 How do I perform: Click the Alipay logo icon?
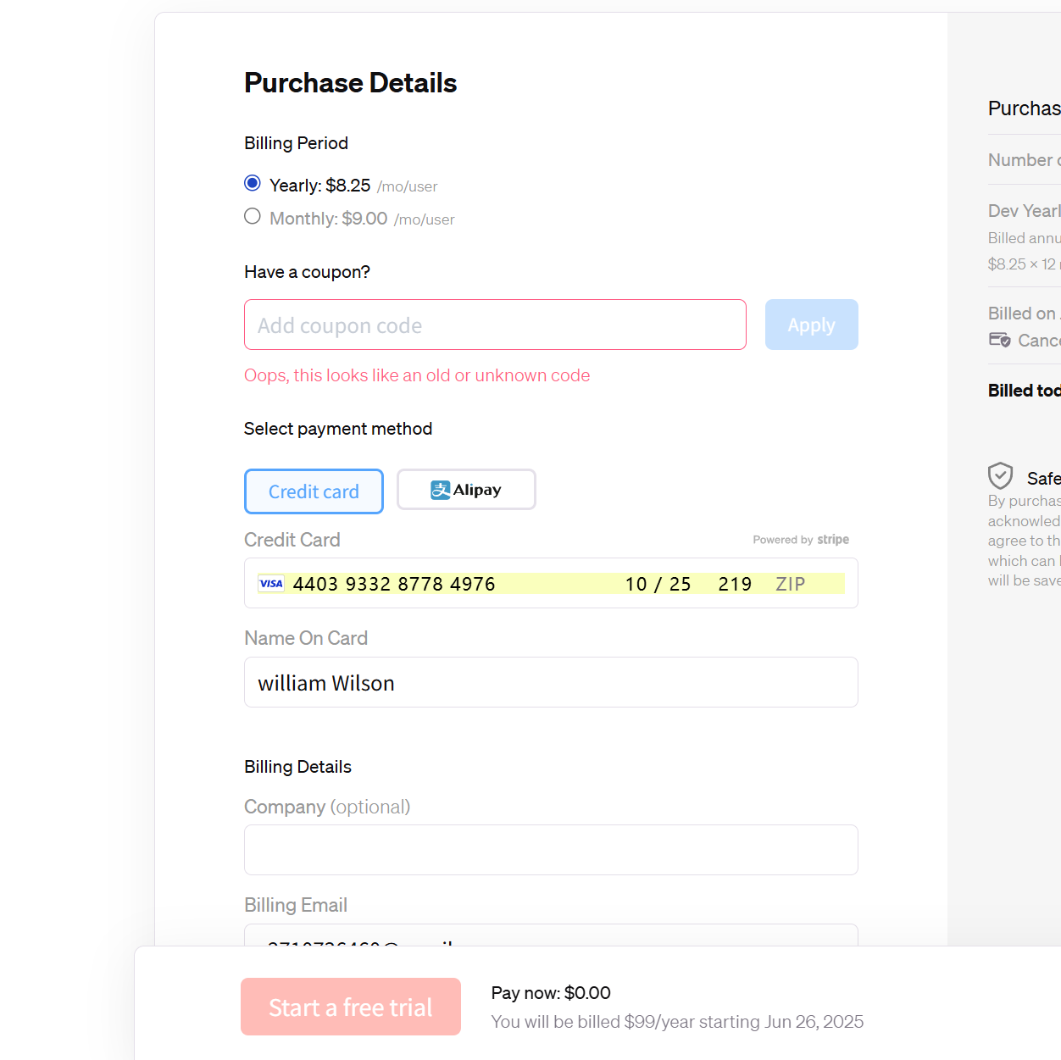(441, 490)
